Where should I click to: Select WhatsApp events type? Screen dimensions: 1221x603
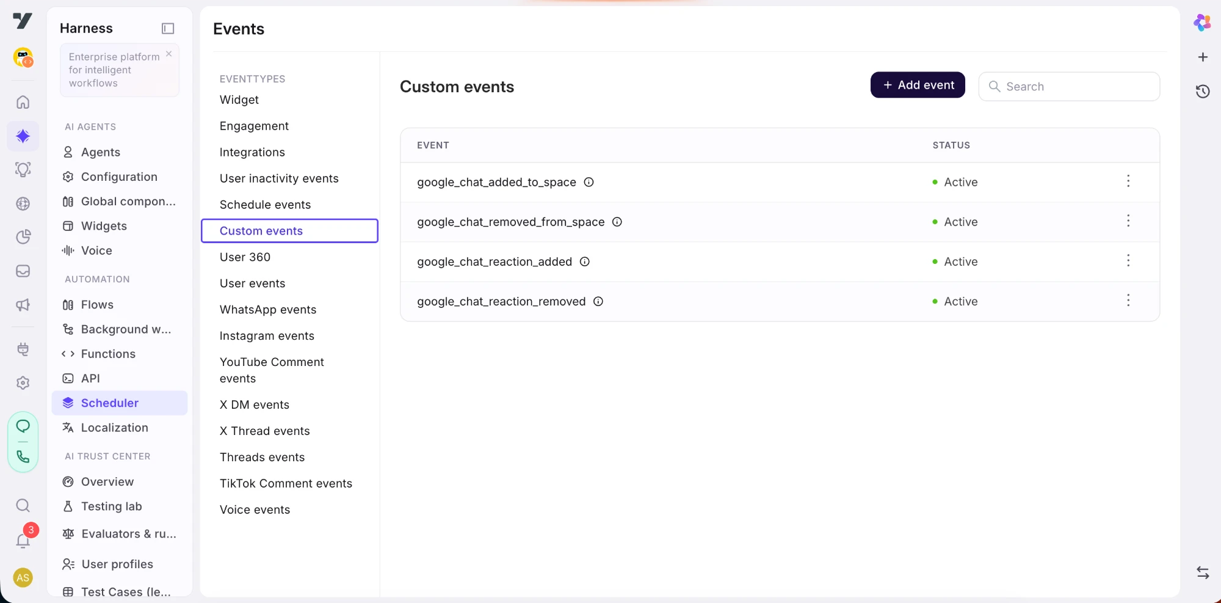[268, 310]
